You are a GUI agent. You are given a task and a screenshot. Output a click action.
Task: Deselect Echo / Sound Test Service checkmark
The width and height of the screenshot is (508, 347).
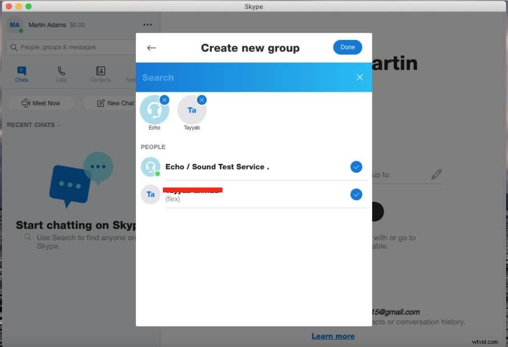pos(356,166)
